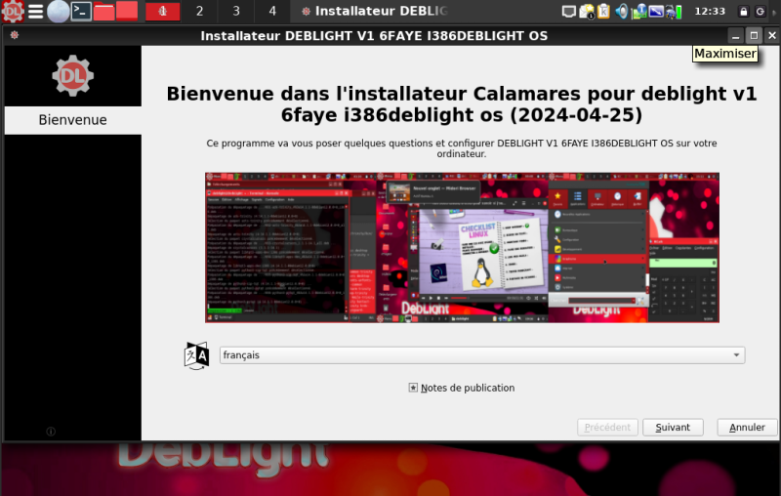
Task: Switch to virtual desktop 1
Action: [162, 11]
